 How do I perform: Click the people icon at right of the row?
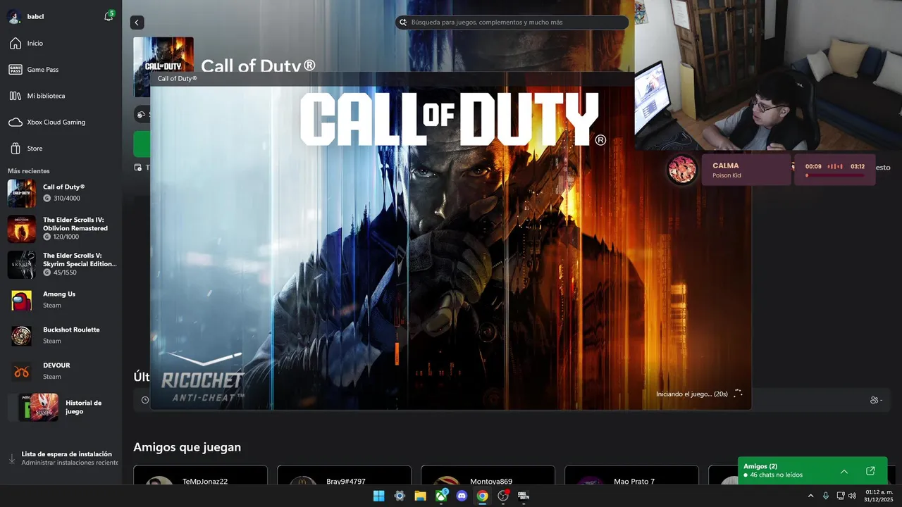click(x=876, y=400)
